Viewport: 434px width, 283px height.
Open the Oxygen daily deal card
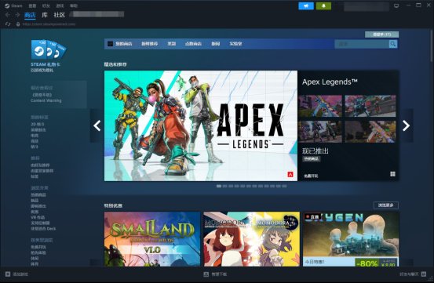[x=351, y=239]
